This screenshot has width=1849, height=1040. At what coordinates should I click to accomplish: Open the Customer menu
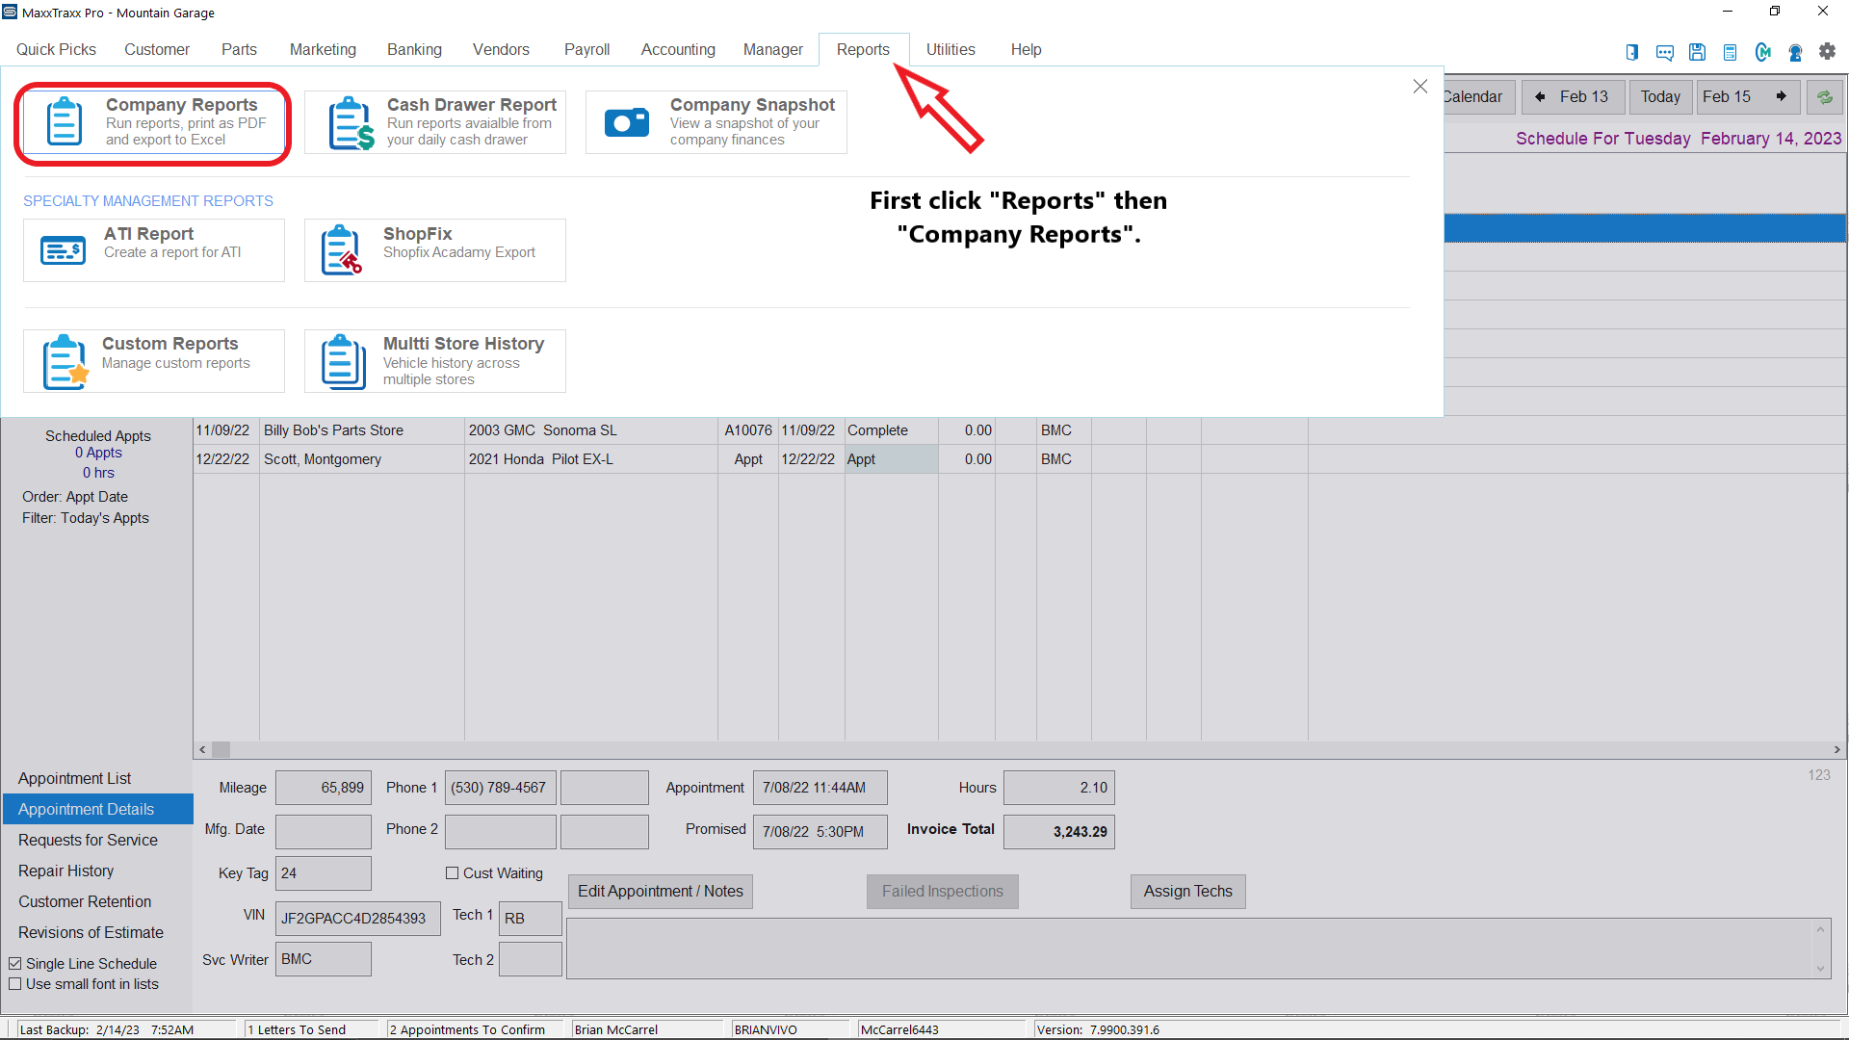click(157, 50)
